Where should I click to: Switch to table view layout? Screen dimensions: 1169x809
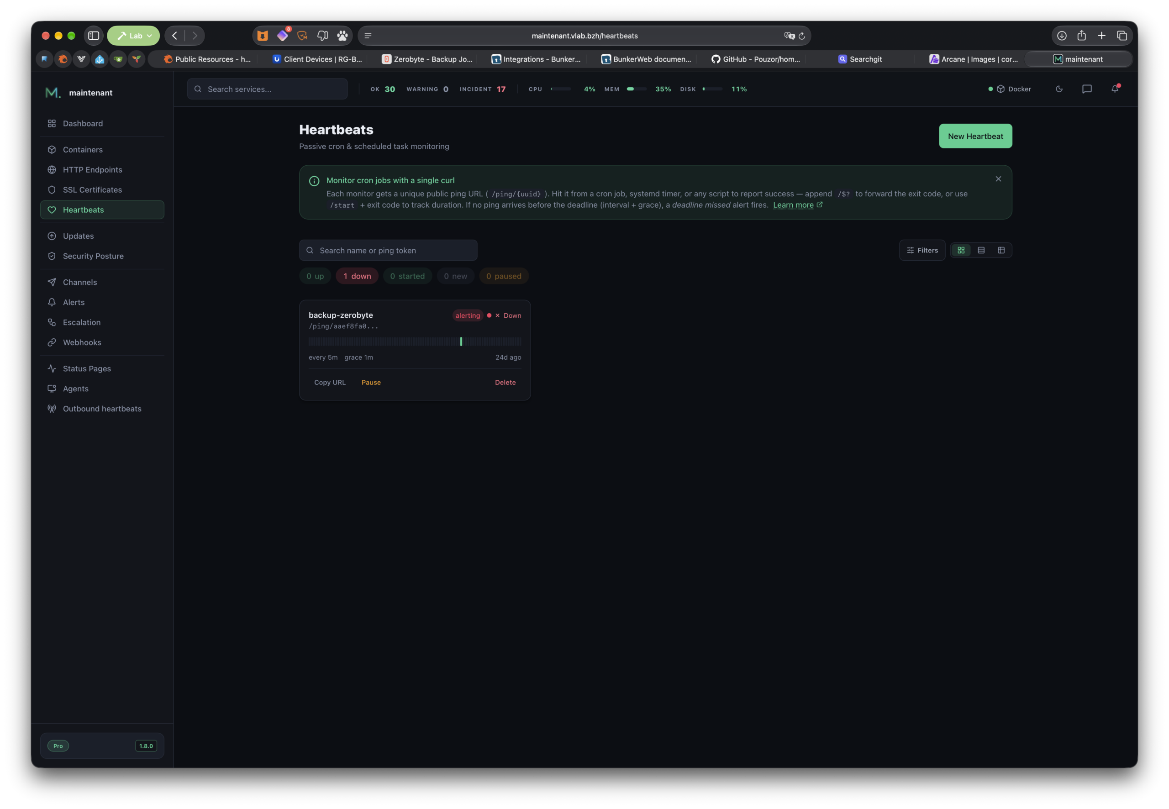click(1000, 250)
